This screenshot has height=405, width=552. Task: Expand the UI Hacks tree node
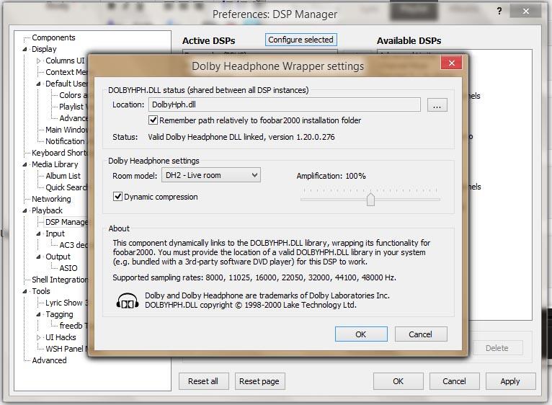pyautogui.click(x=38, y=337)
